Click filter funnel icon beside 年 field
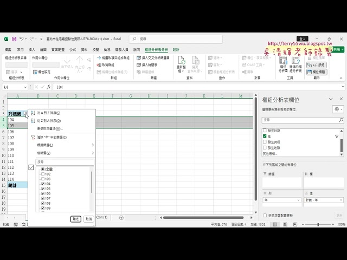This screenshot has width=347, height=260. point(337,136)
